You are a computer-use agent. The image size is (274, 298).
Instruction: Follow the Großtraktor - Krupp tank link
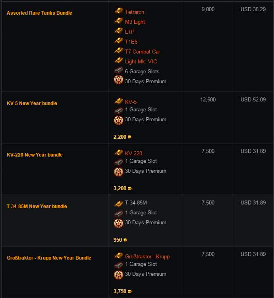click(147, 256)
